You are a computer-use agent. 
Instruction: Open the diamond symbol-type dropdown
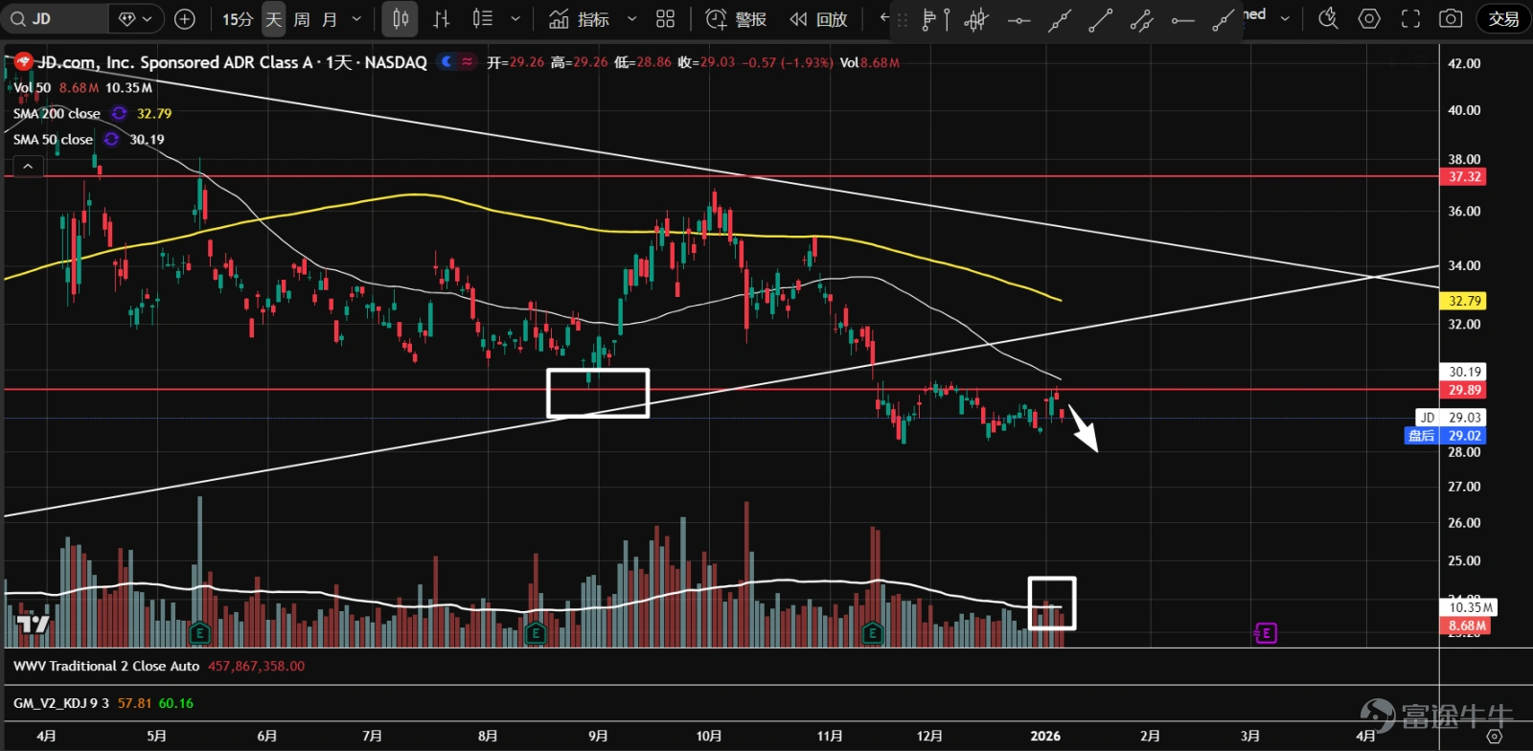pyautogui.click(x=135, y=19)
